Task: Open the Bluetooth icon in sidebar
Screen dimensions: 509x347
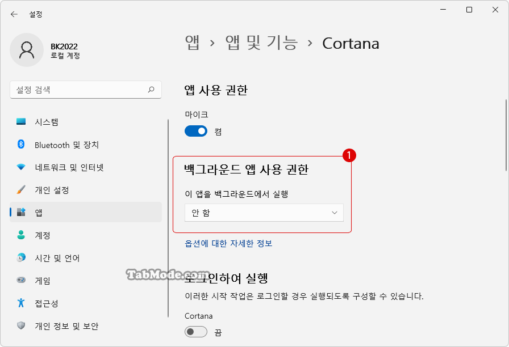Action: coord(21,144)
